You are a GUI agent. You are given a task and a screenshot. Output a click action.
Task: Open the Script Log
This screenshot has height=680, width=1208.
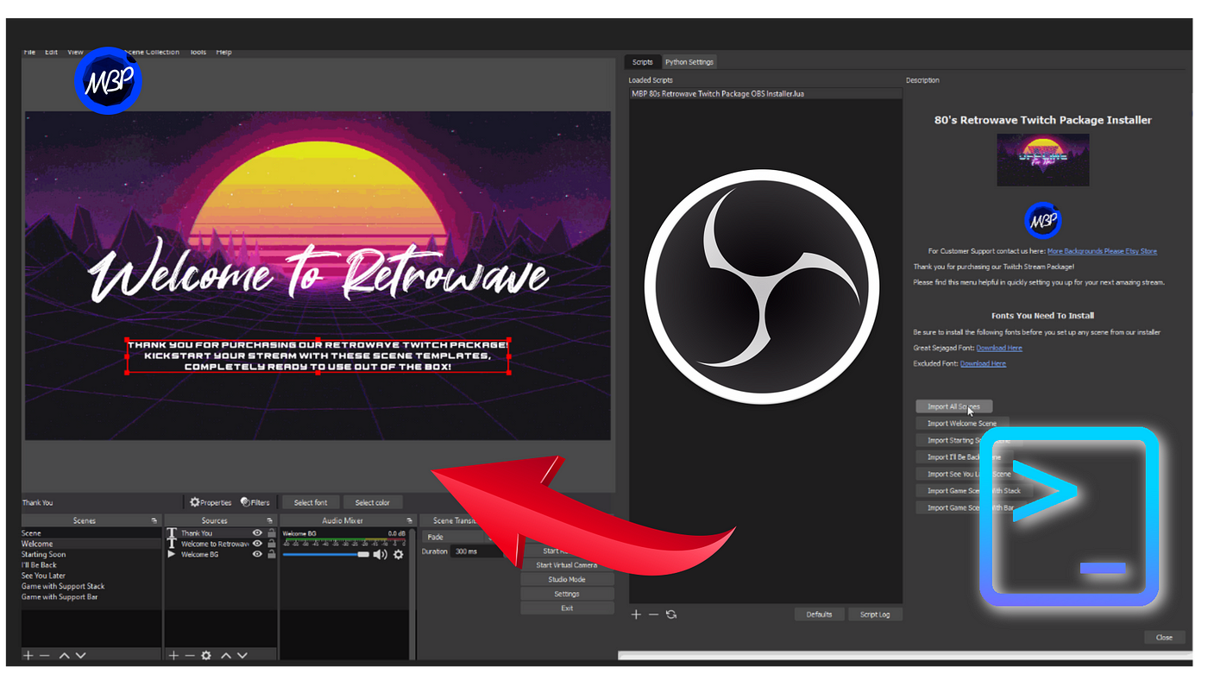point(875,614)
